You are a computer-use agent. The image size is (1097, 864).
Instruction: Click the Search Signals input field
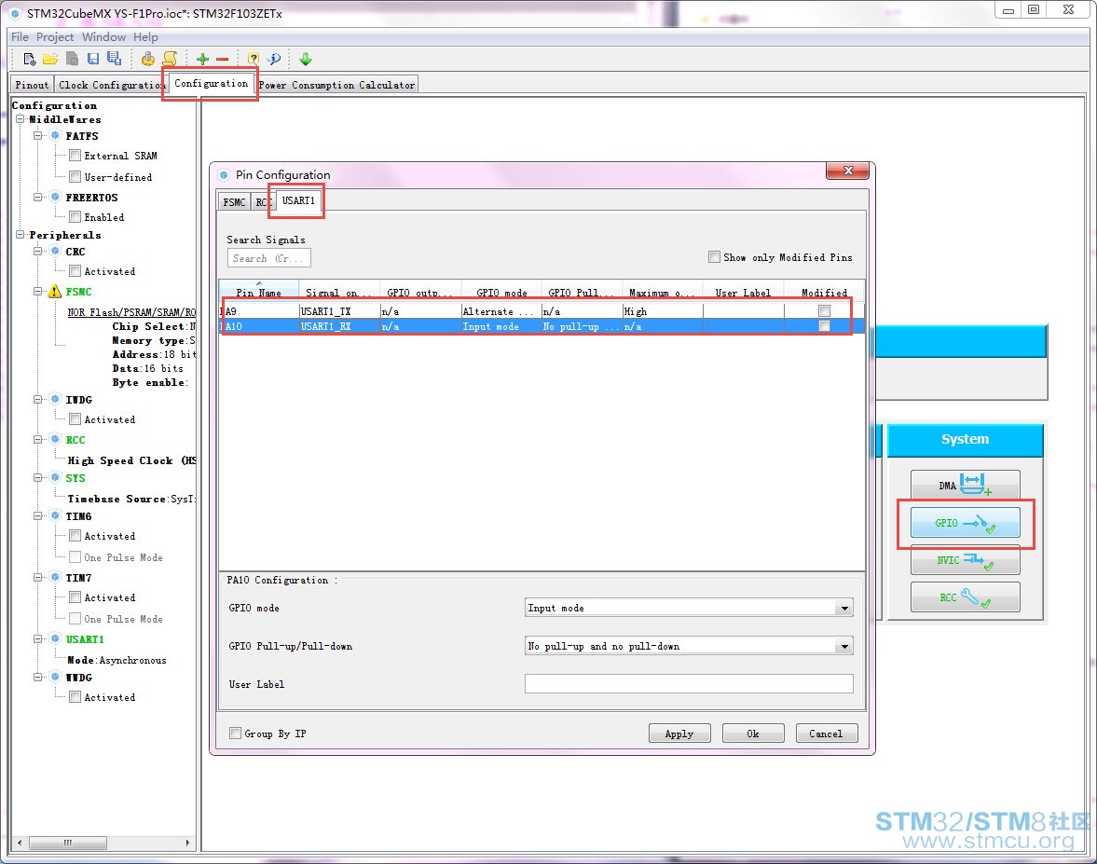pyautogui.click(x=268, y=258)
